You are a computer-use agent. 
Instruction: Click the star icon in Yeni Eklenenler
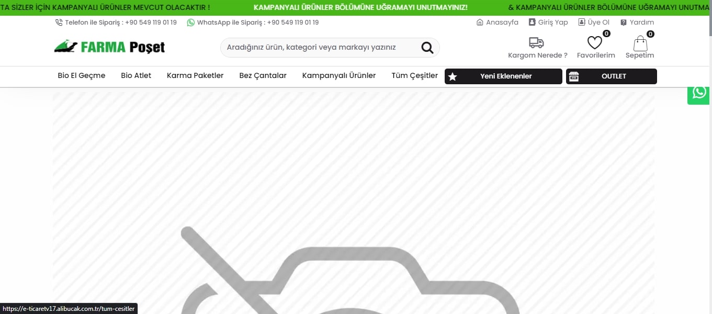pyautogui.click(x=453, y=76)
